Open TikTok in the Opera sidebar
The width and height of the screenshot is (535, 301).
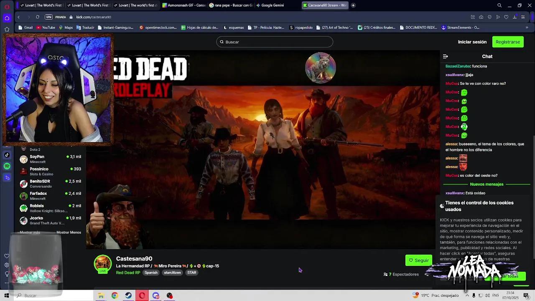tap(7, 155)
